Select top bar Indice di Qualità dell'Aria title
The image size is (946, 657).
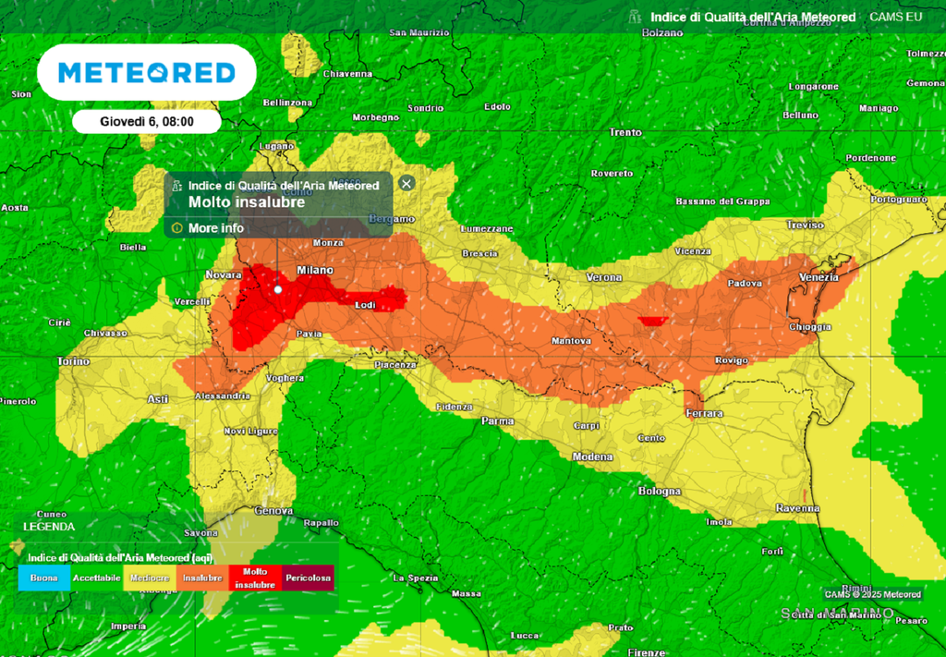(x=752, y=17)
